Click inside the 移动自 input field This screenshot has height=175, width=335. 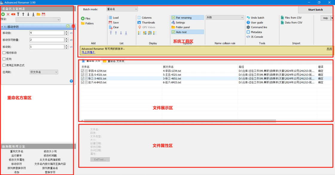(x=45, y=32)
